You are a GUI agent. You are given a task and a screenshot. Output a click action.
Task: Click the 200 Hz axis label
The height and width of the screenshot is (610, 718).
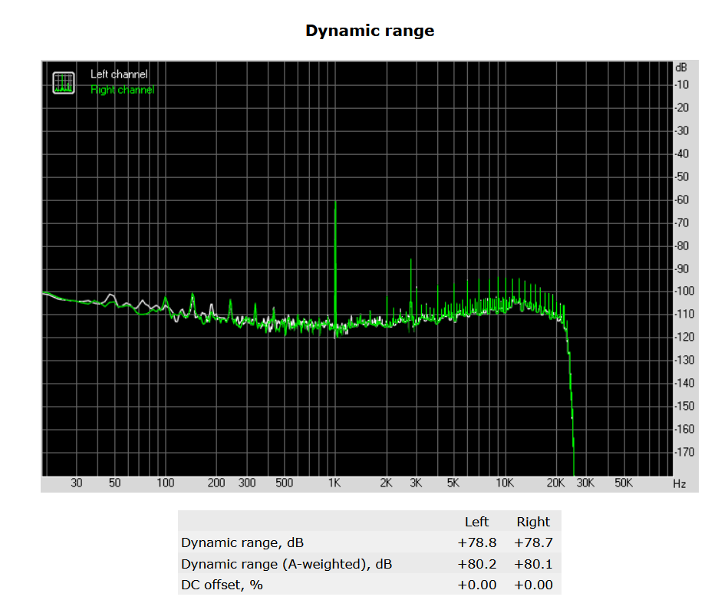point(216,483)
